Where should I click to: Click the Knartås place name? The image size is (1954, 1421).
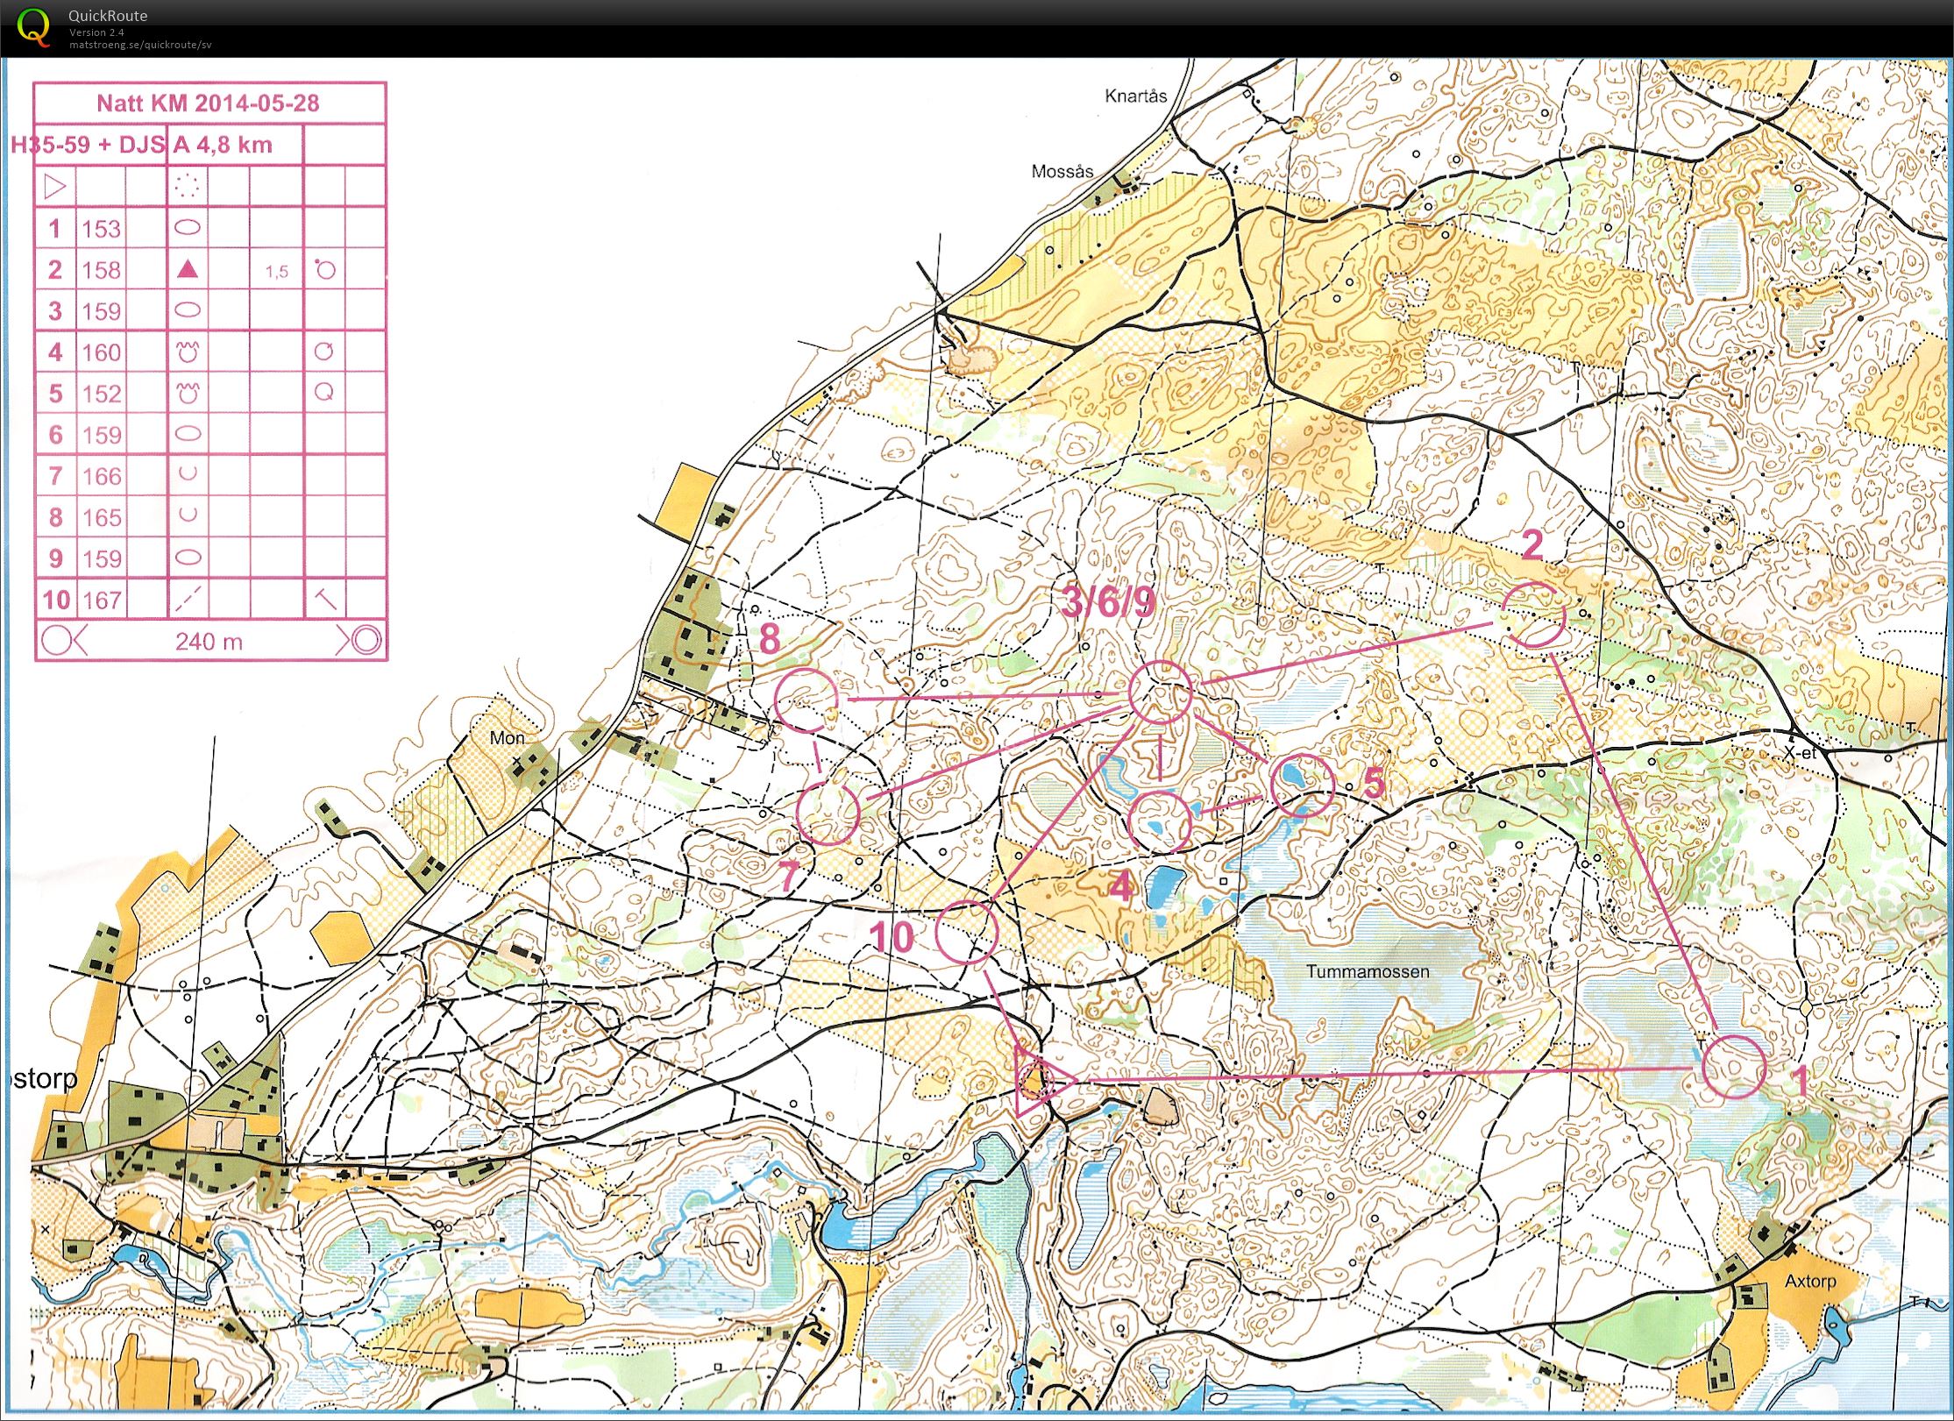pyautogui.click(x=1135, y=96)
